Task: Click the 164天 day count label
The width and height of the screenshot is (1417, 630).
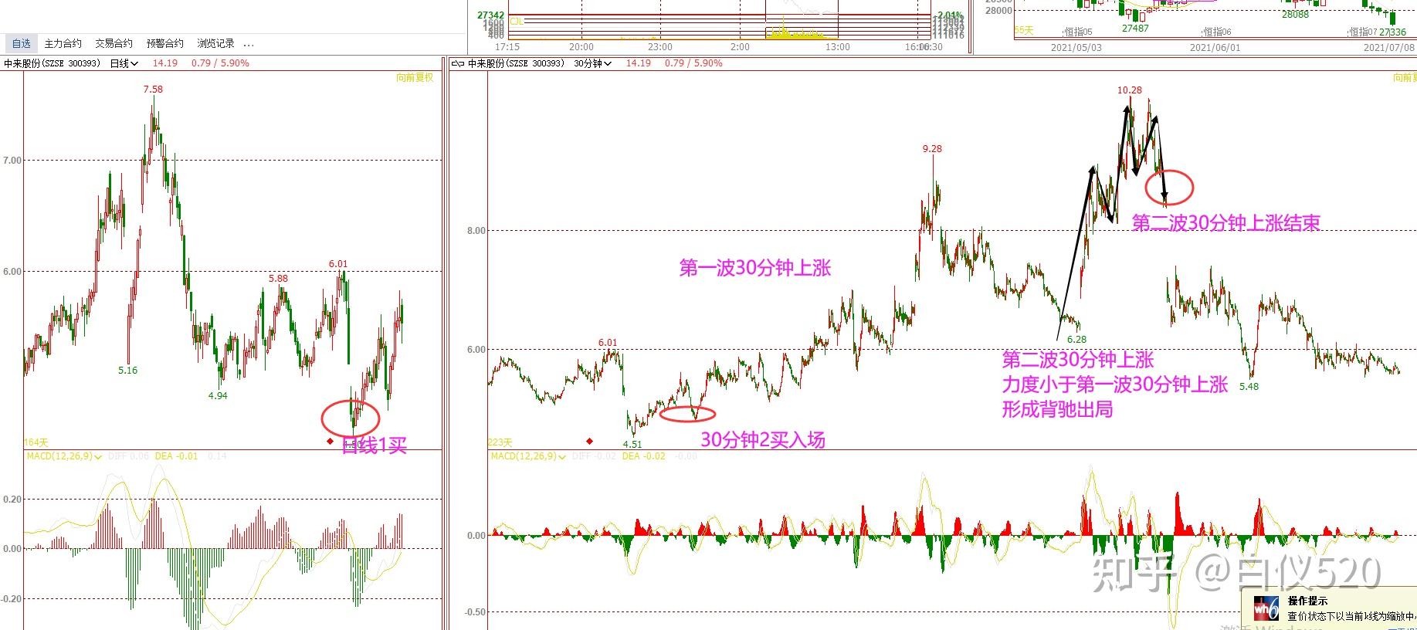Action: click(x=36, y=442)
